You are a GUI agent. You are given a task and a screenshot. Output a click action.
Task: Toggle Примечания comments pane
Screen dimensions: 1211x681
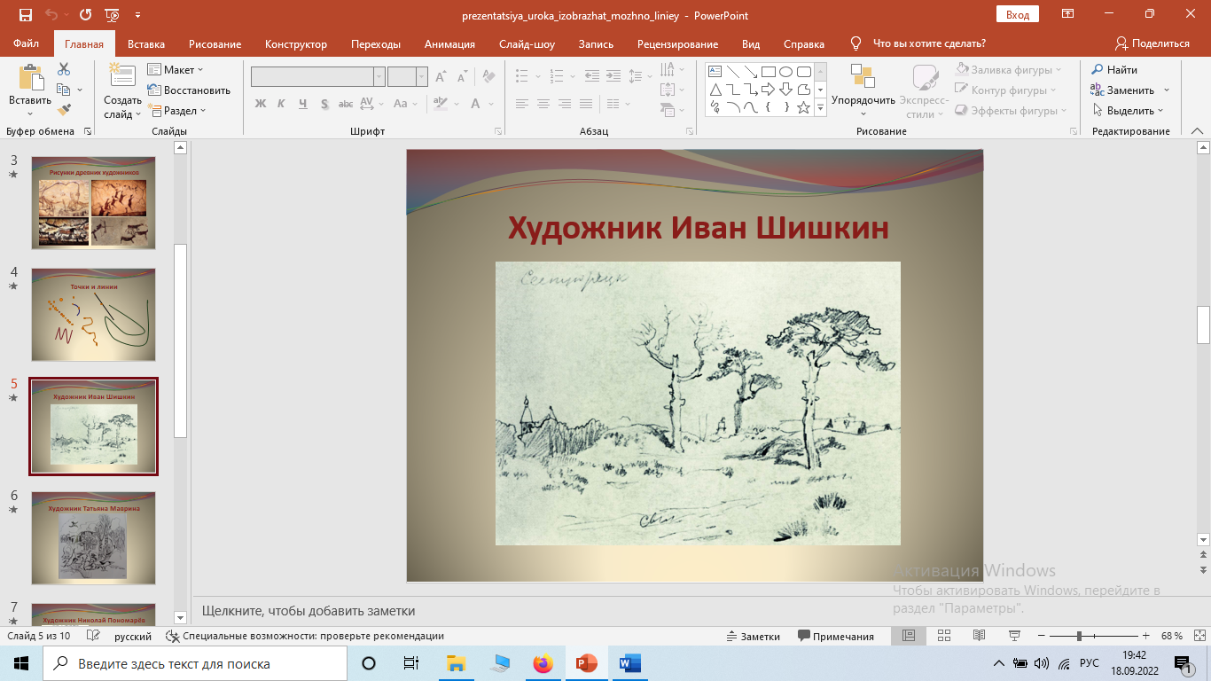[836, 636]
